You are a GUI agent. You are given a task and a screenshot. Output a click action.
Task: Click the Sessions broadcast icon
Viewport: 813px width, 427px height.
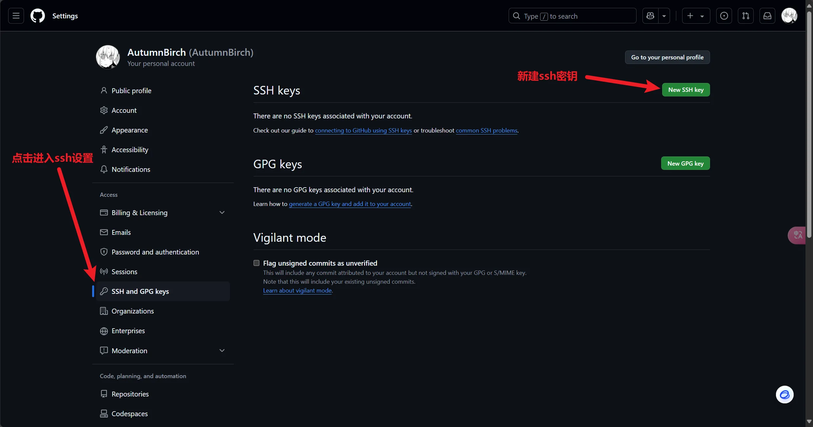104,272
